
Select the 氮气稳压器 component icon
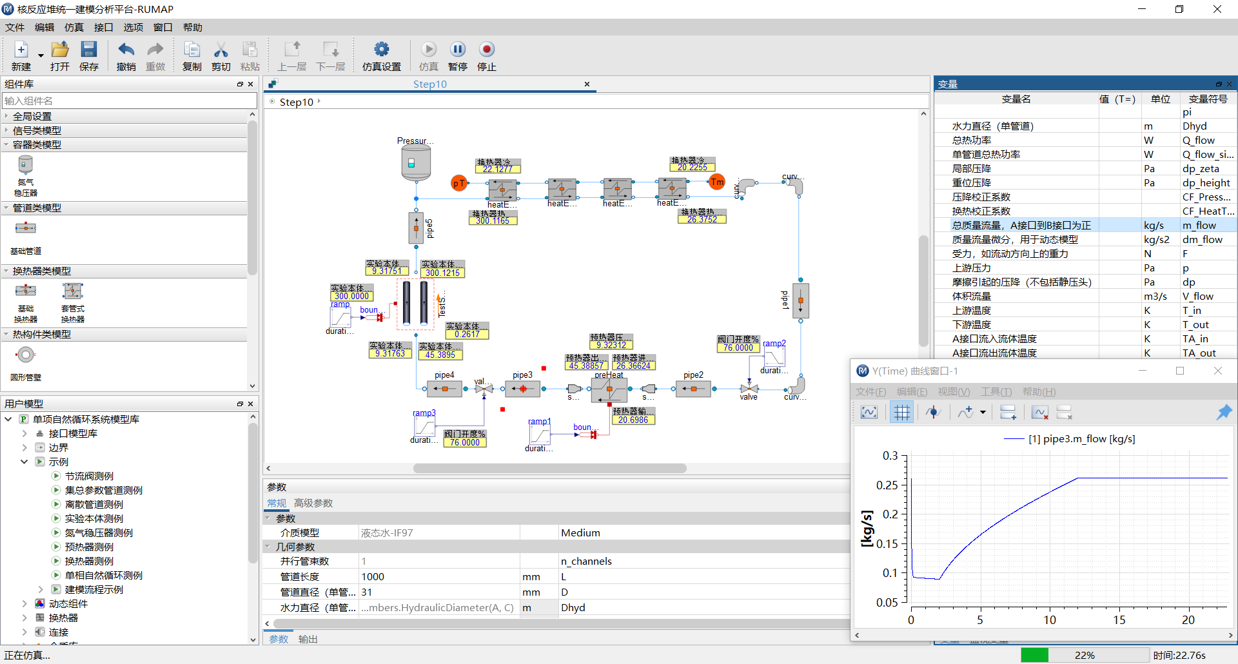pos(26,166)
